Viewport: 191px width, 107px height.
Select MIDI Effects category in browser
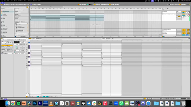(x=5, y=31)
